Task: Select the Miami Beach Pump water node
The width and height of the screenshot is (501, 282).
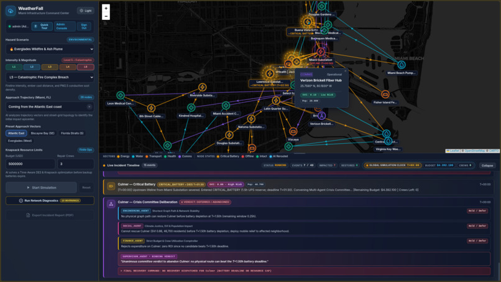Action: [x=402, y=65]
